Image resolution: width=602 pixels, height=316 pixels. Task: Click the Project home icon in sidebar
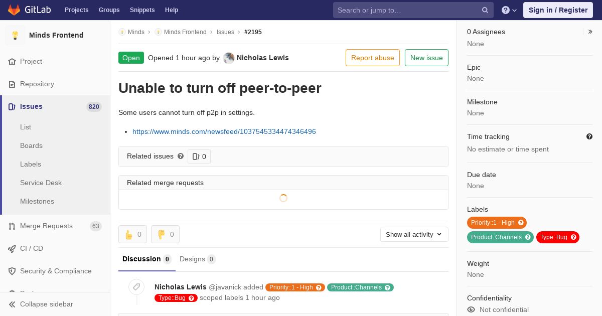pyautogui.click(x=12, y=61)
